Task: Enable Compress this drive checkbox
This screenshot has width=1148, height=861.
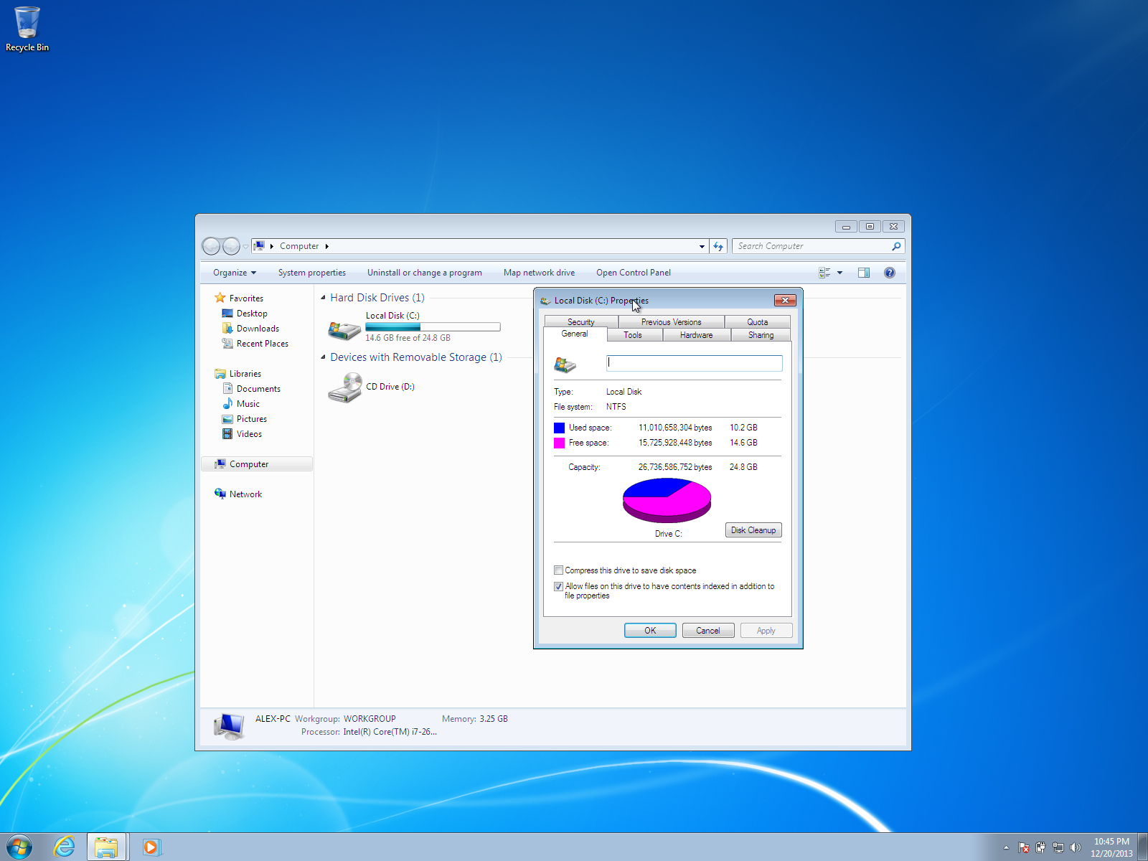Action: 559,570
